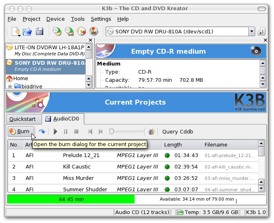This screenshot has height=223, width=274.
Task: Click the Open Project folder icon
Action: (x=27, y=32)
